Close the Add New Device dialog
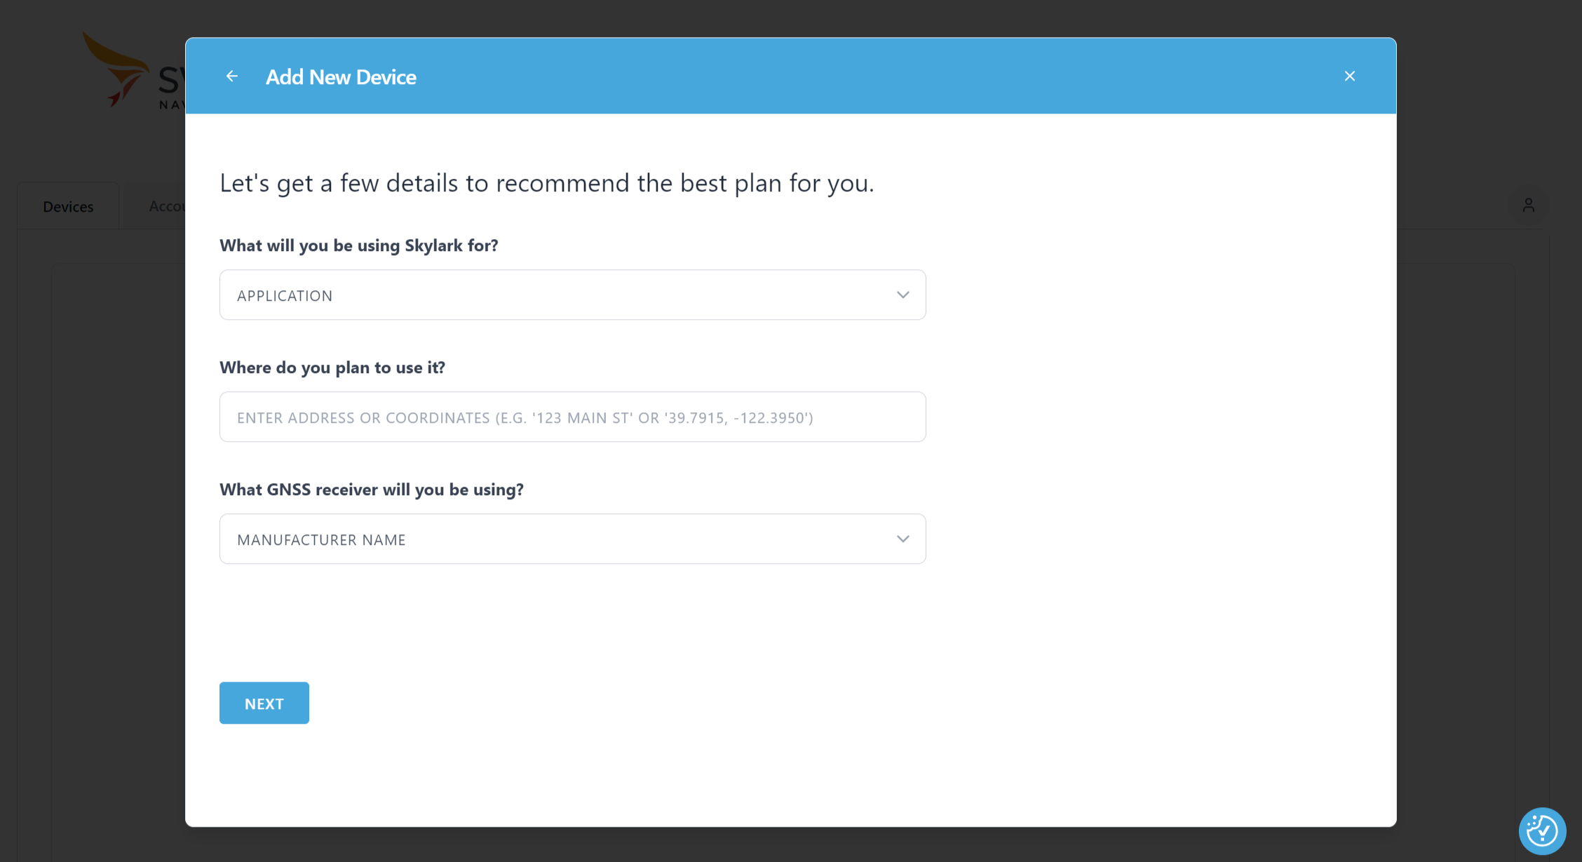This screenshot has height=862, width=1582. 1349,76
